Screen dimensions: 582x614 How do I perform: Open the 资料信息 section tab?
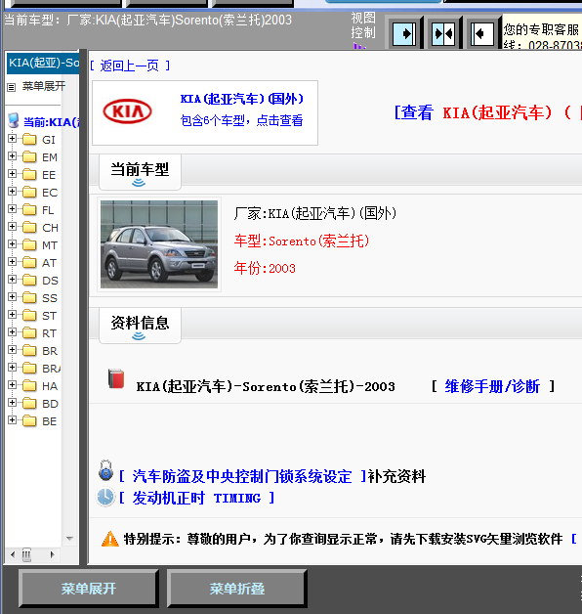coord(140,326)
